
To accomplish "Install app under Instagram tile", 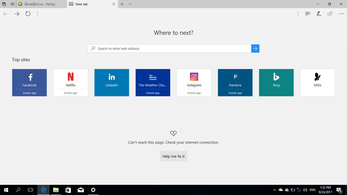I will [x=194, y=93].
